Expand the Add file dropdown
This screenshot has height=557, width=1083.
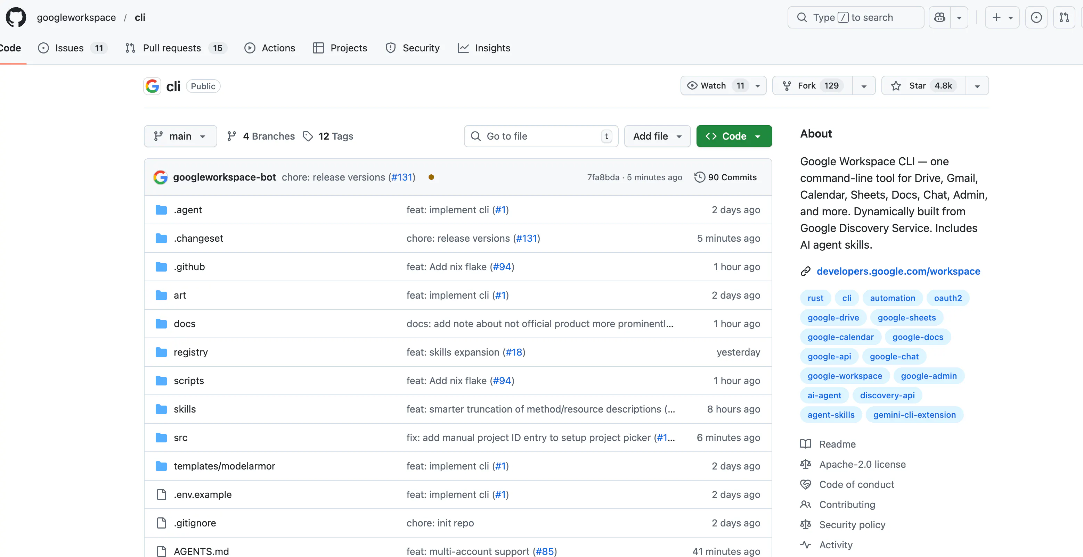click(657, 136)
